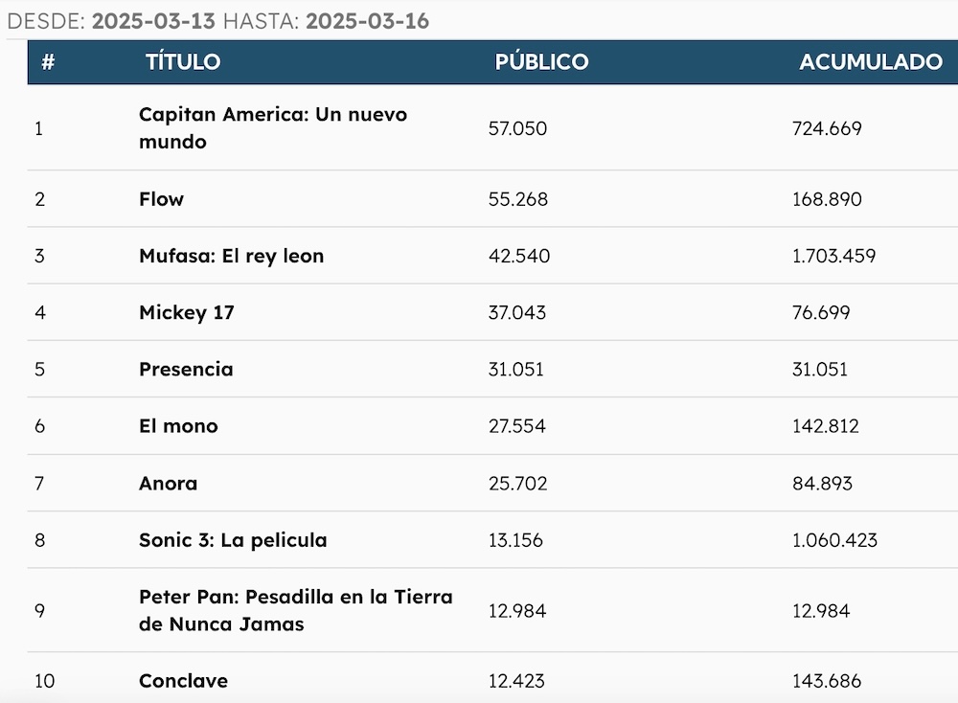Screen dimensions: 958x703
Task: Click the # ranking column header
Action: tap(48, 62)
